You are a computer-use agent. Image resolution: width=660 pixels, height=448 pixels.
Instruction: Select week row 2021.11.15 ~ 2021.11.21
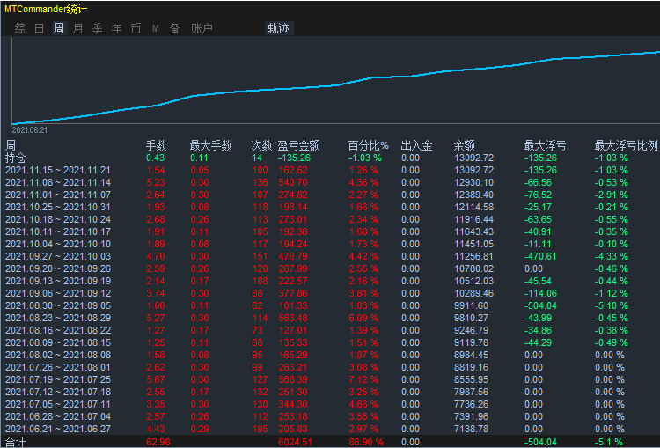(x=330, y=170)
